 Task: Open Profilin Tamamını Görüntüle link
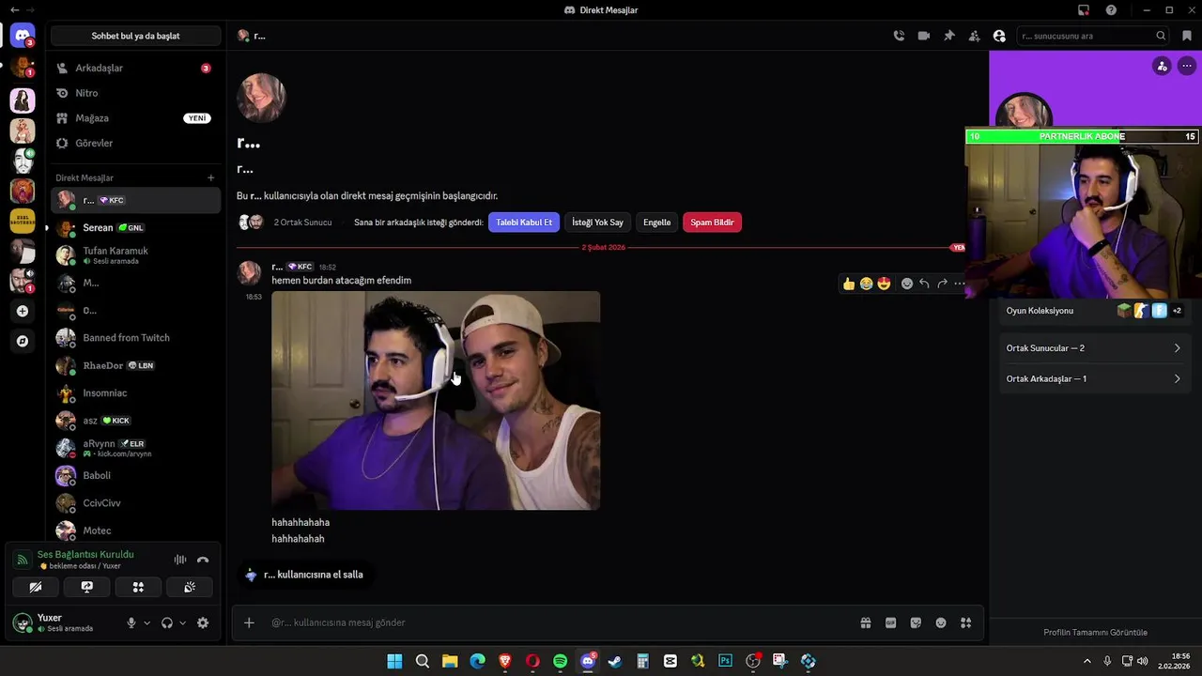[1095, 633]
